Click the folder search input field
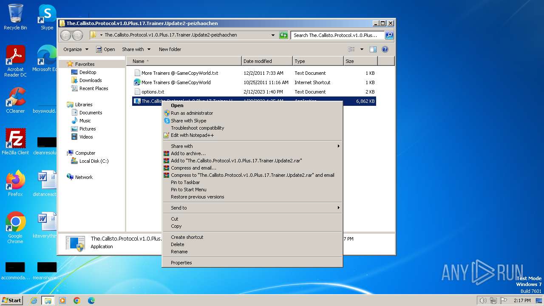 [x=338, y=35]
